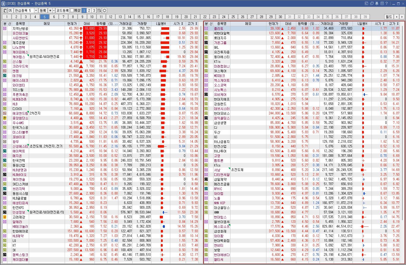Image resolution: width=406 pixels, height=265 pixels.
Task: Pin the window with the pushpin icon
Action: click(377, 3)
